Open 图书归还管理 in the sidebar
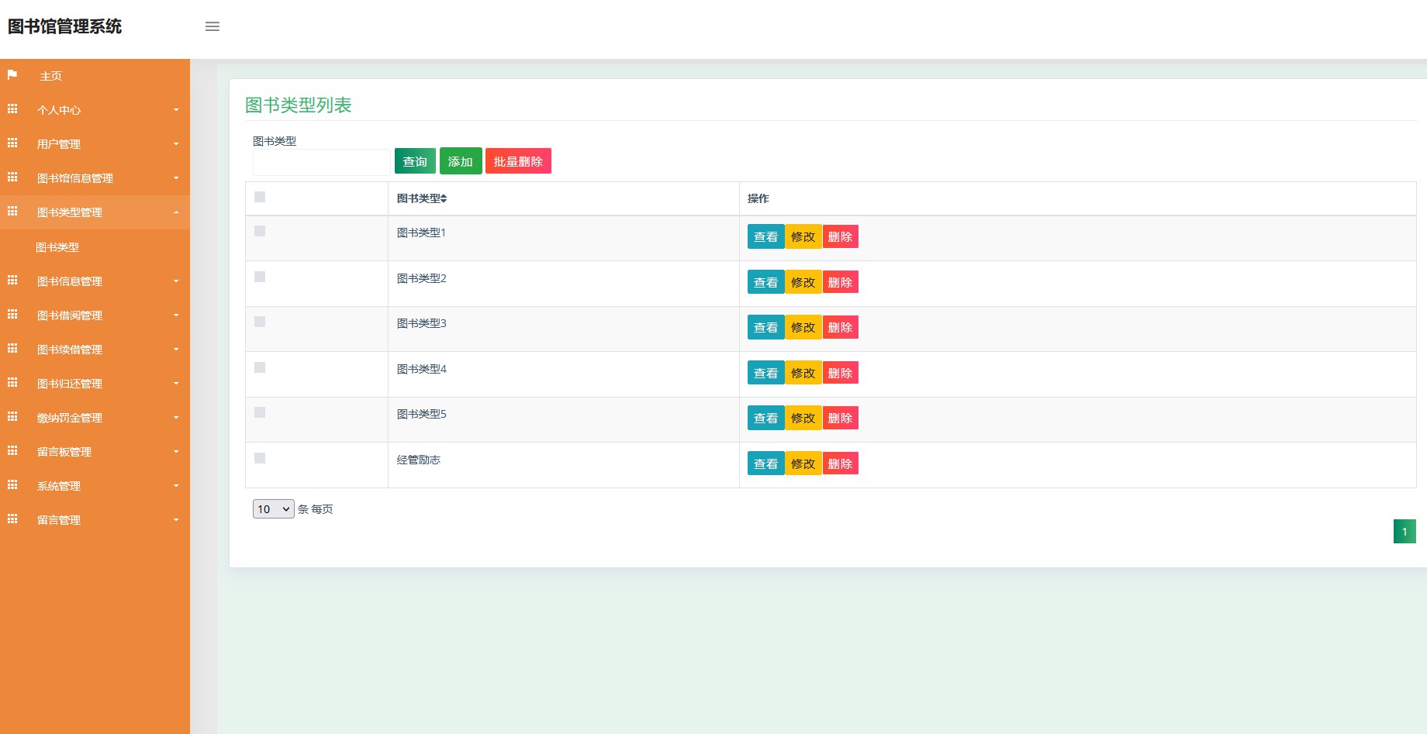 [x=95, y=384]
